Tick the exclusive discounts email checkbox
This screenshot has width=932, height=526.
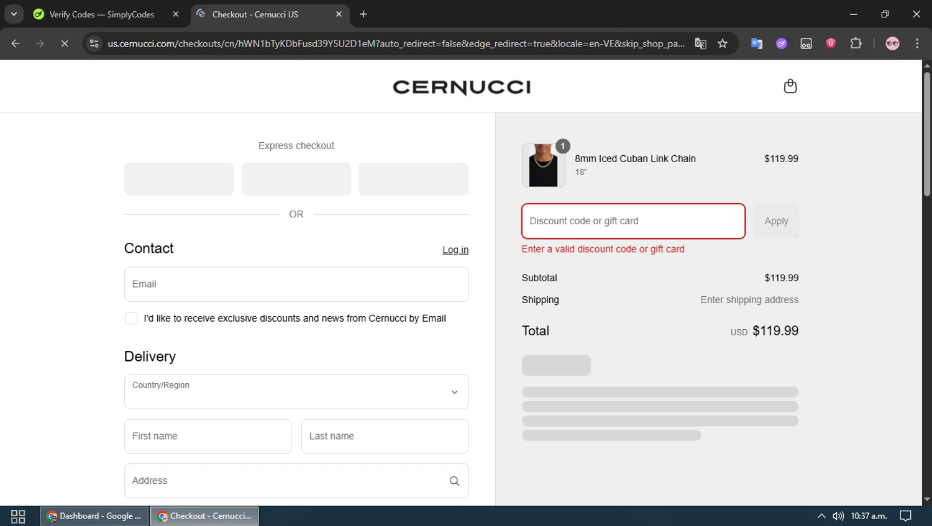point(131,319)
